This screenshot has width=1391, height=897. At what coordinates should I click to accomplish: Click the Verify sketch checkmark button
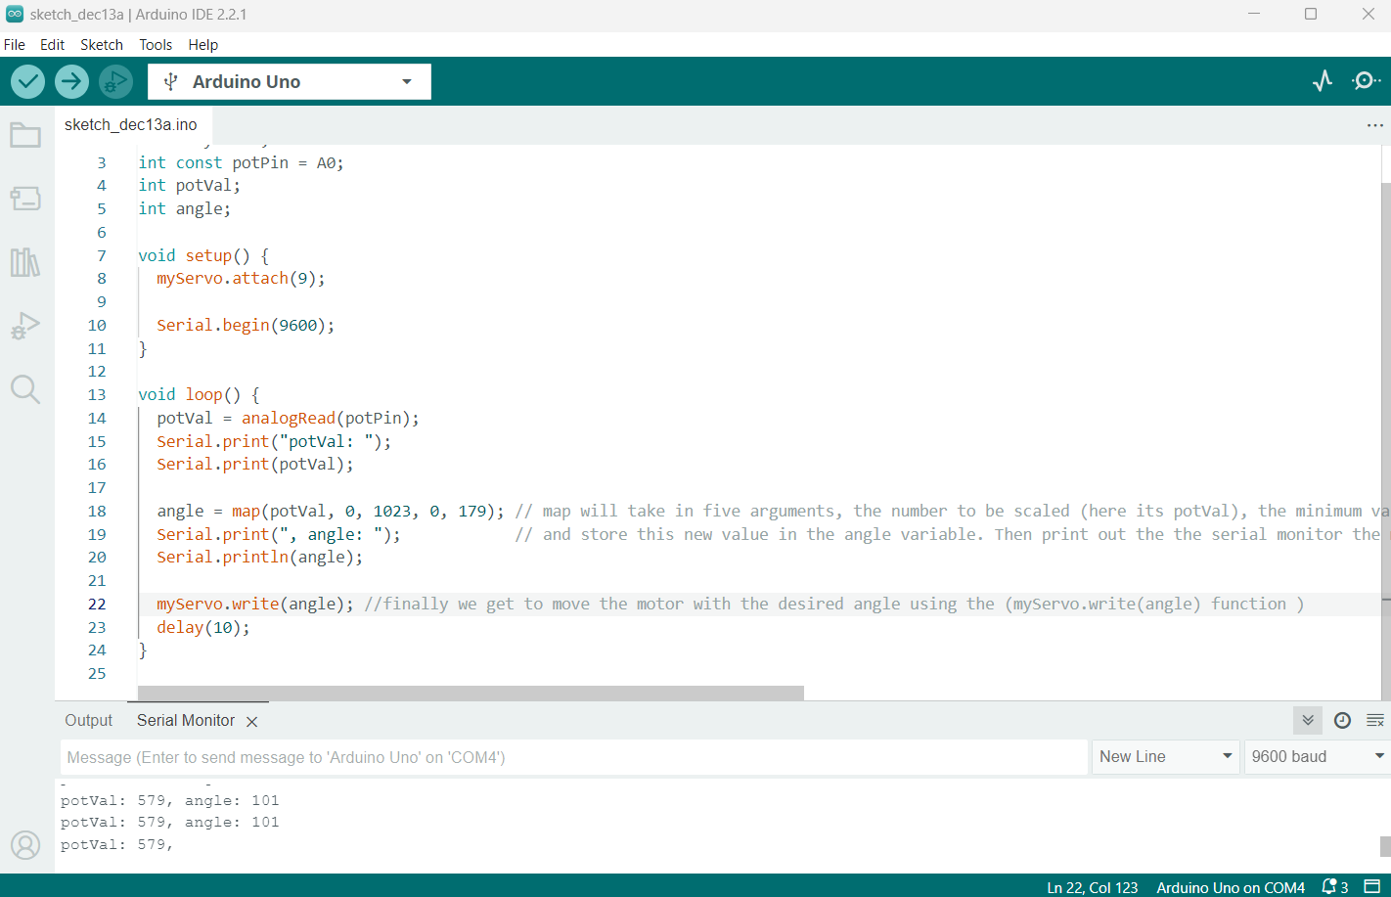point(27,81)
